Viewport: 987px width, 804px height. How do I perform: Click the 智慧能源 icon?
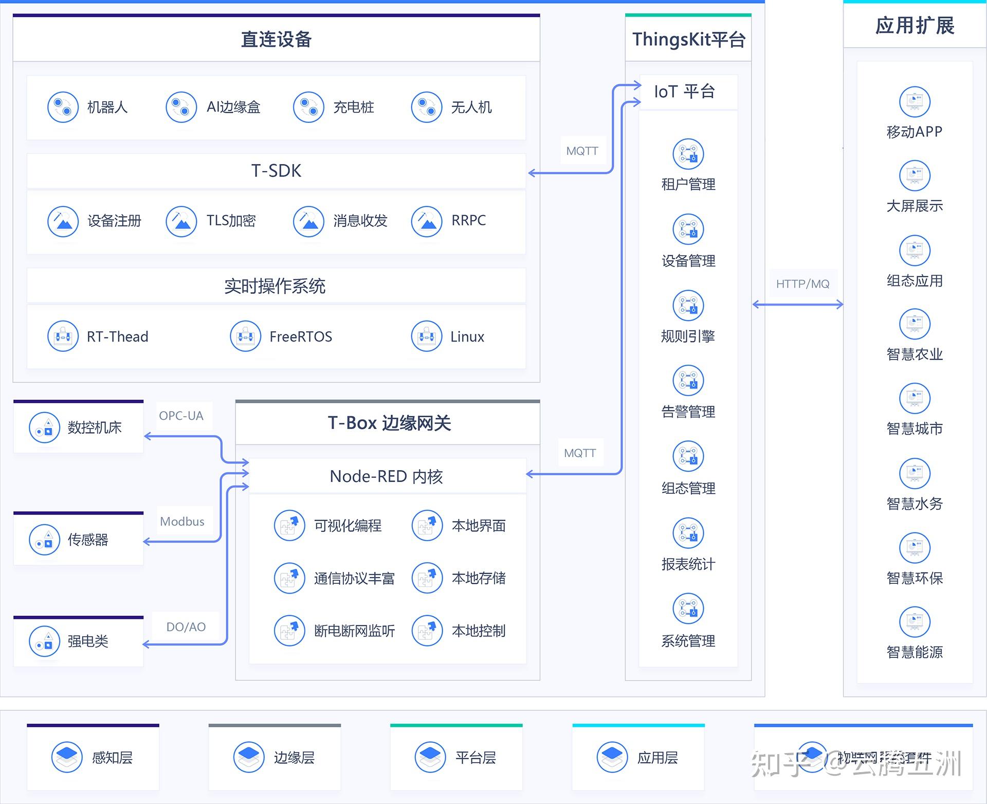915,621
